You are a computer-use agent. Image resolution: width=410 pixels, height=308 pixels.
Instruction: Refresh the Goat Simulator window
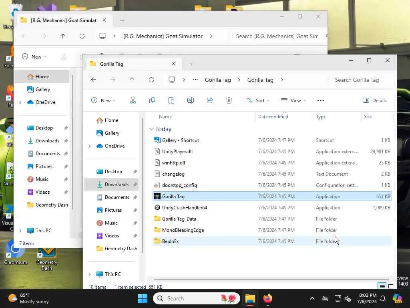click(x=82, y=36)
